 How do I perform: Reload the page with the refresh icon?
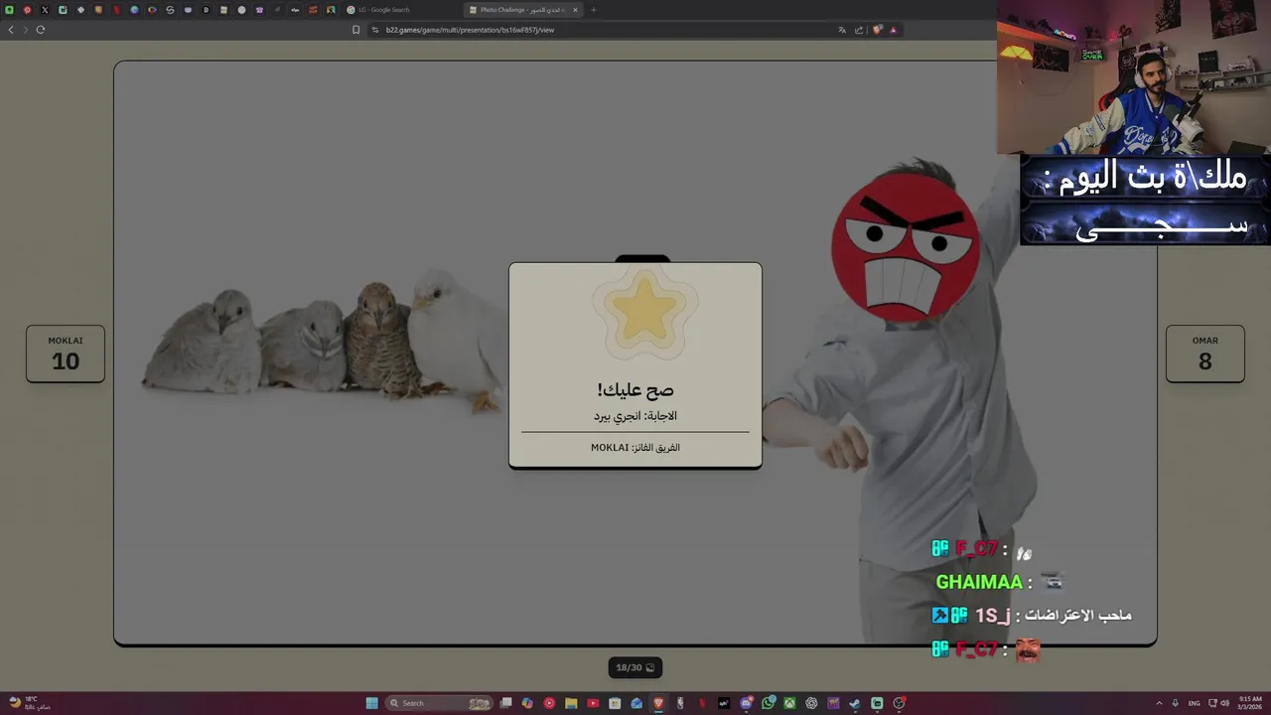tap(41, 30)
